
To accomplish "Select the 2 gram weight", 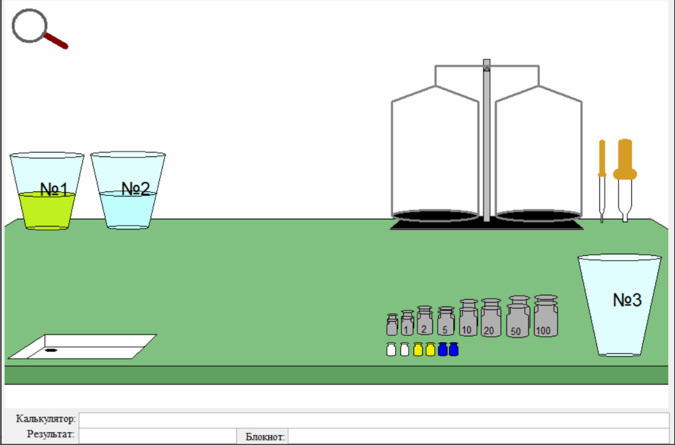I will 425,321.
